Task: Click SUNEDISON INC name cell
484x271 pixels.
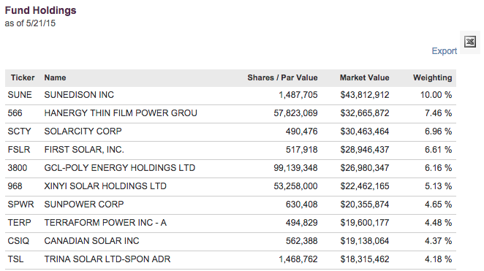Action: pyautogui.click(x=79, y=95)
